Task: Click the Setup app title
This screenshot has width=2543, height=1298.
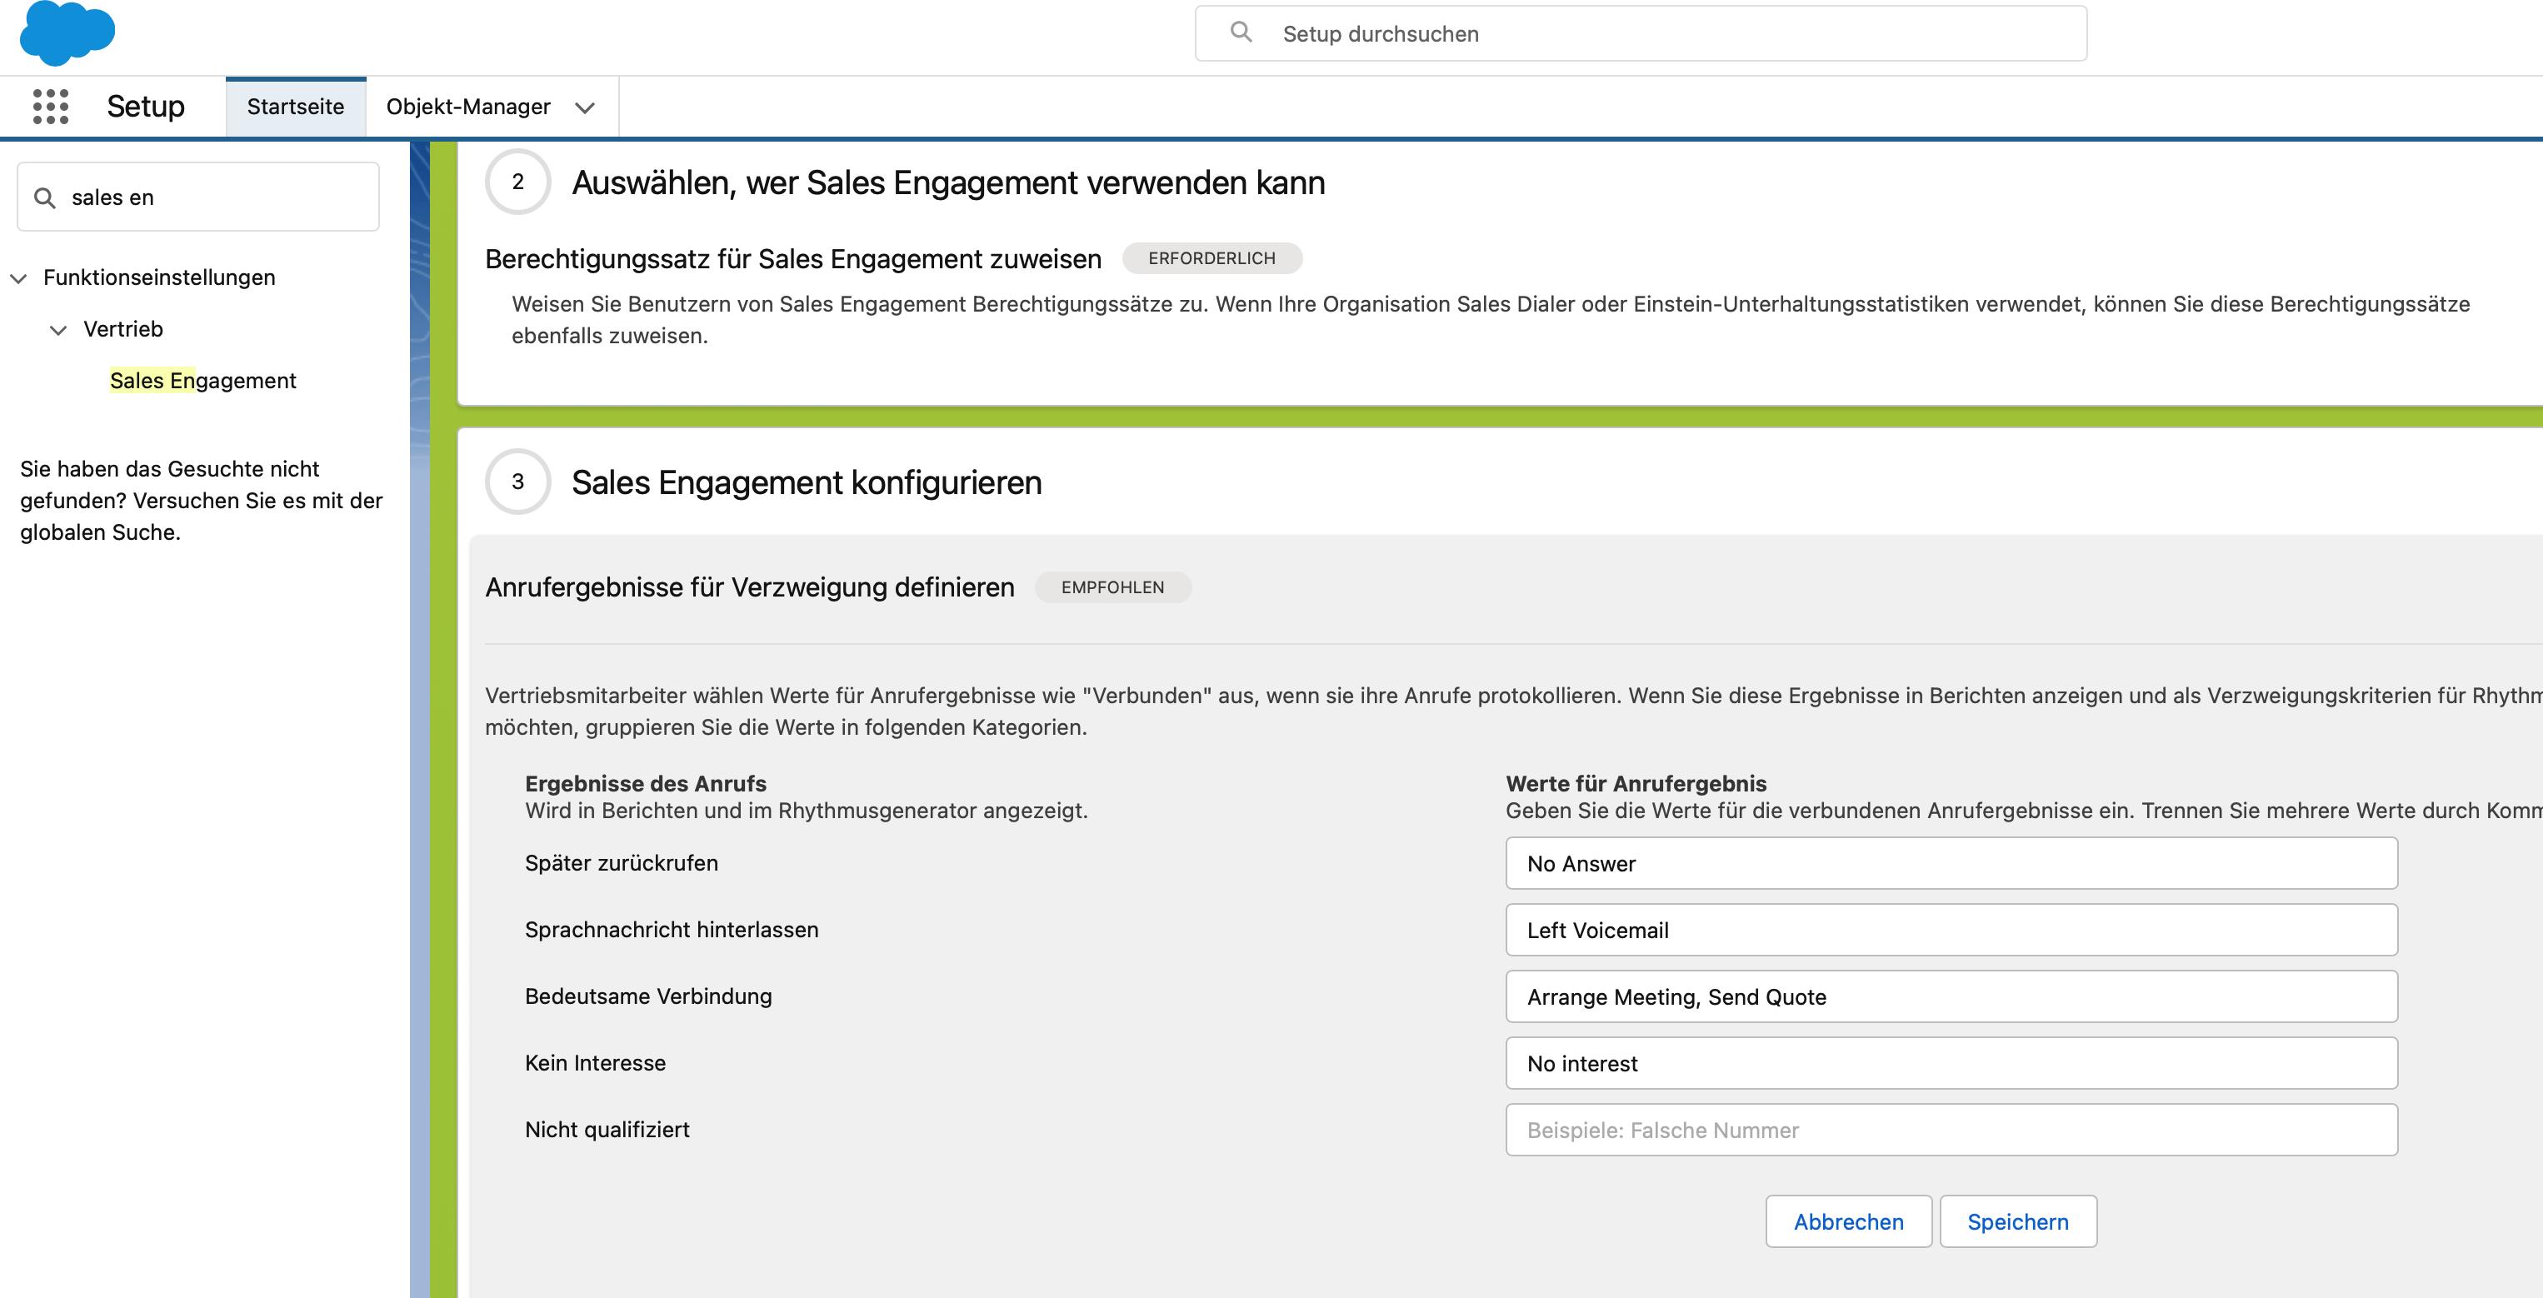Action: pos(145,106)
